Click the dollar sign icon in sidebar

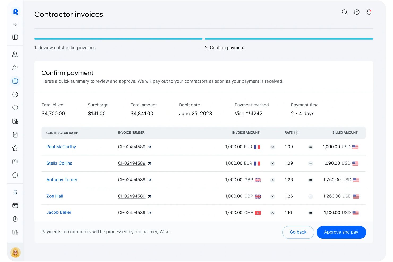tap(15, 192)
